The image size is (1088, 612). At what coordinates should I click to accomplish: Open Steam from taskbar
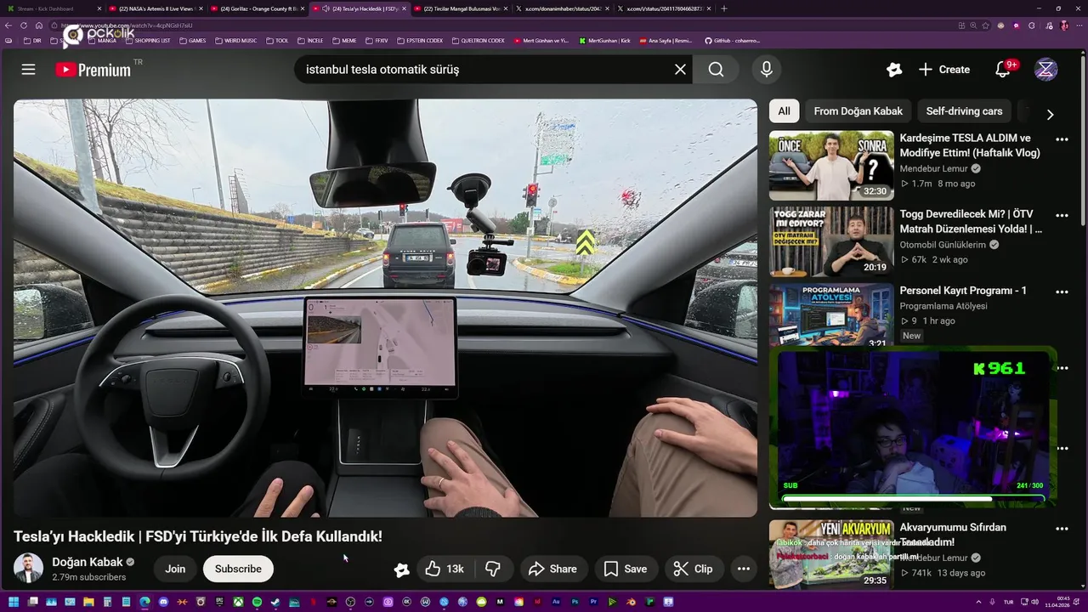275,602
